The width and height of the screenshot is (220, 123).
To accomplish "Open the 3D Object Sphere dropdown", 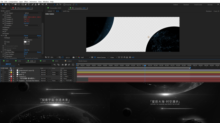I will pyautogui.click(x=32, y=13).
